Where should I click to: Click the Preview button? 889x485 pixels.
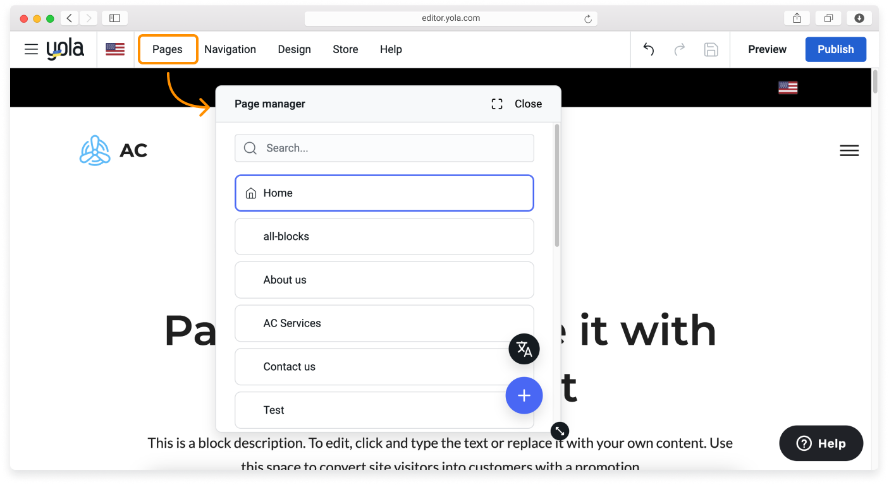(x=767, y=49)
